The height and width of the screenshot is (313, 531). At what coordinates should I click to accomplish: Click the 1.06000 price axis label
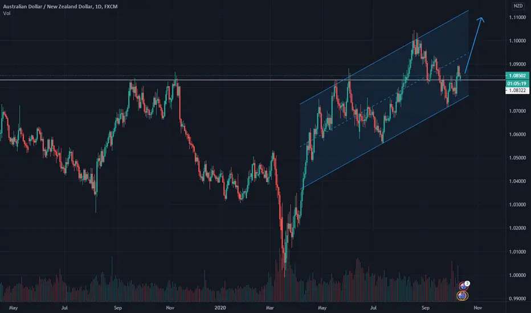[x=517, y=134]
